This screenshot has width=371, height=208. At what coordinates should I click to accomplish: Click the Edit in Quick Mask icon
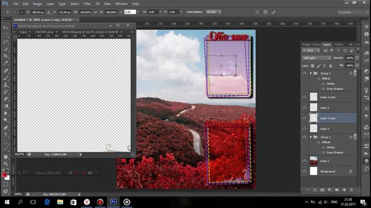[6, 184]
